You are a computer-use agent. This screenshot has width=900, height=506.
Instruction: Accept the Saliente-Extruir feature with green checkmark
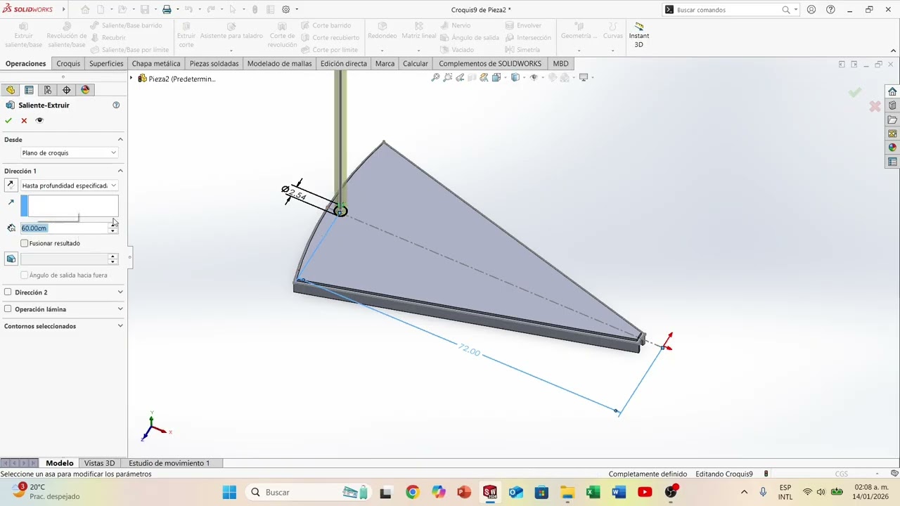pos(8,120)
